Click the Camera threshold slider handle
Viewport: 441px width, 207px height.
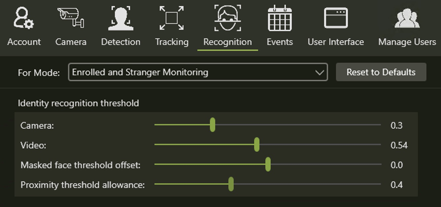(213, 125)
